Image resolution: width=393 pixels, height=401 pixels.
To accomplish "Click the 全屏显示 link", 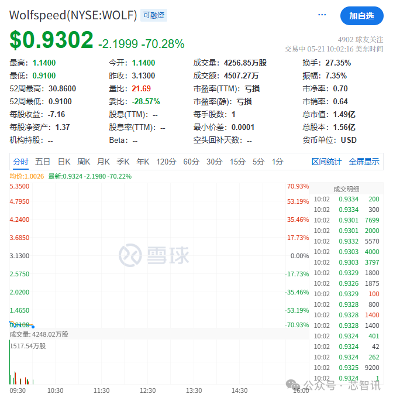I will point(364,162).
